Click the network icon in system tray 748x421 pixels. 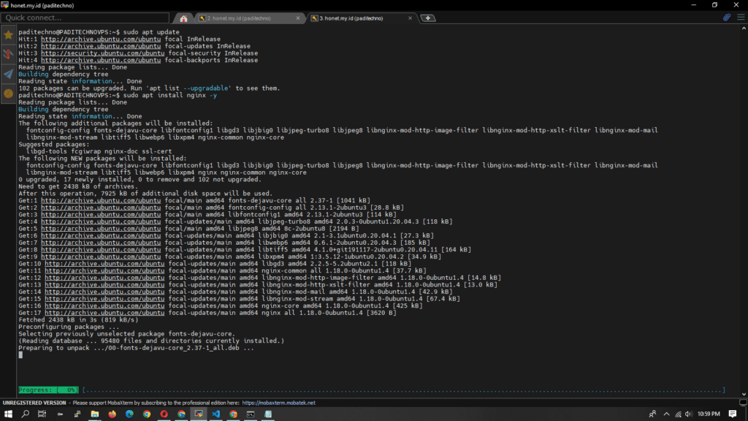click(679, 414)
